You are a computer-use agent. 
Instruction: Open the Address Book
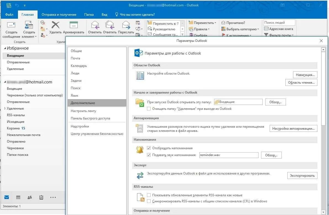tap(279, 29)
